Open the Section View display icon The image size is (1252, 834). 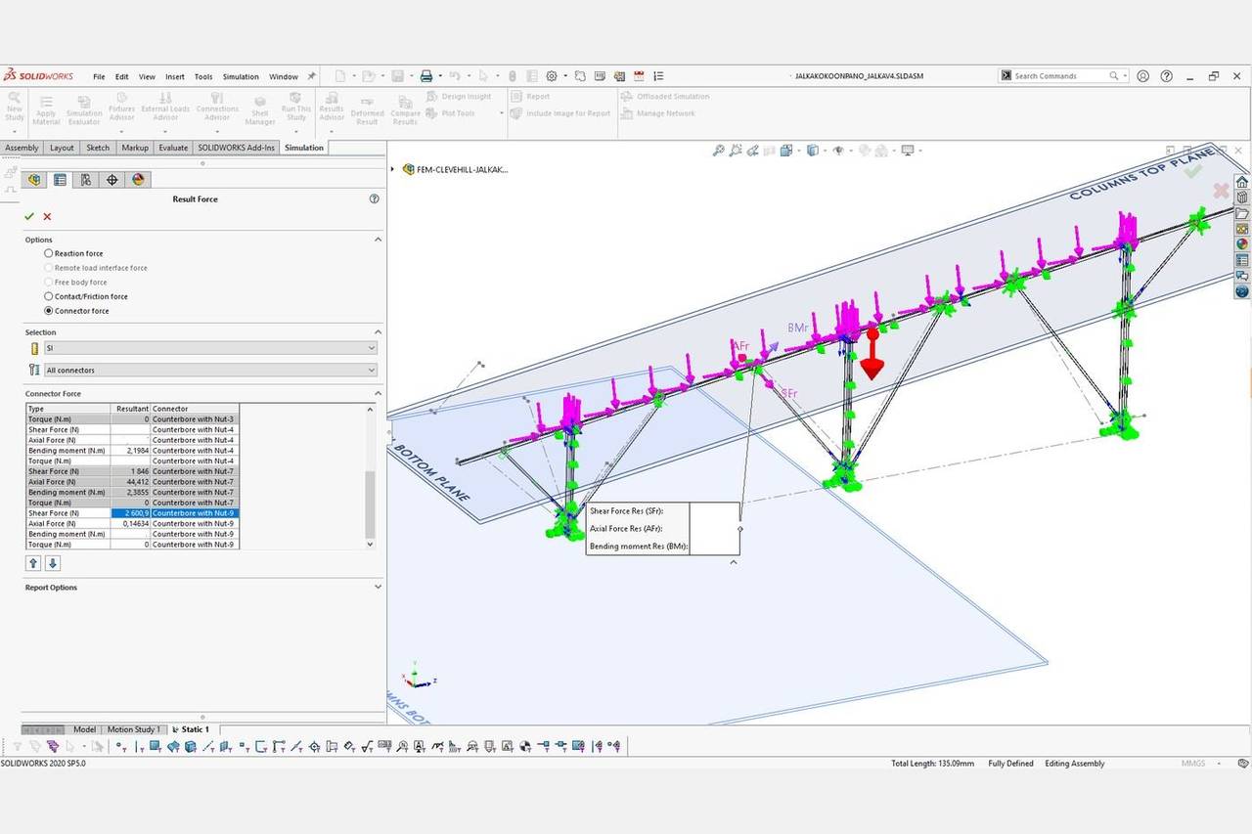coord(770,151)
